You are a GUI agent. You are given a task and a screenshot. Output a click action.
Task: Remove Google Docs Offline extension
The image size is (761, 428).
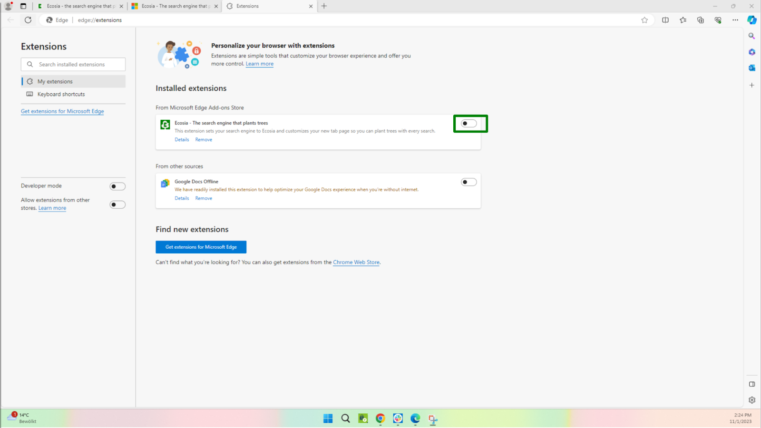[x=204, y=198]
